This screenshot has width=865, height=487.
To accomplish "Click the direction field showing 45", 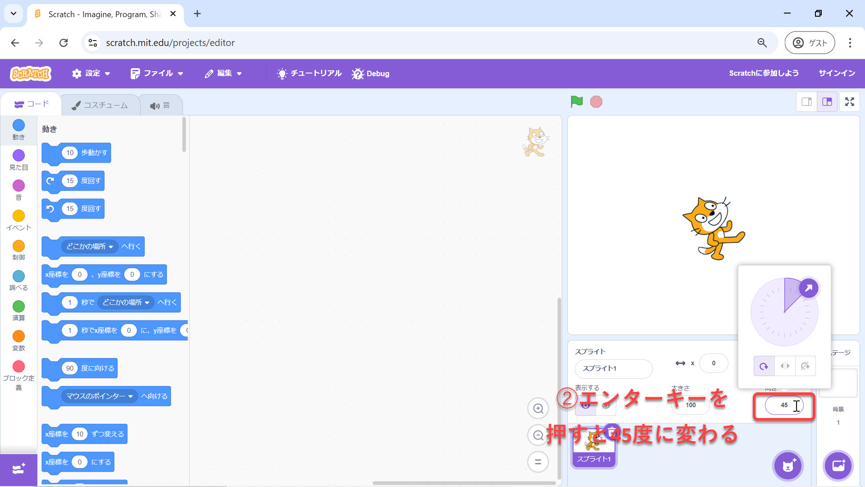I will [x=784, y=405].
